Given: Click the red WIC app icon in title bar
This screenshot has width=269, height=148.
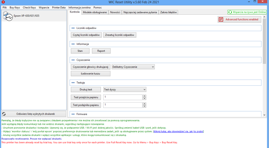Looking at the screenshot, I should 3,2.
